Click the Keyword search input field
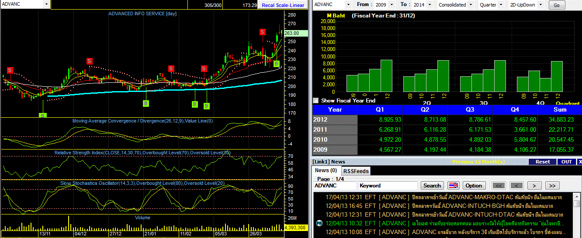 coord(388,185)
